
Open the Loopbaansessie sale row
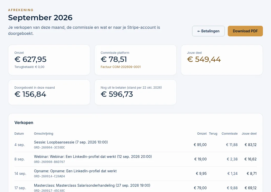click(135, 145)
